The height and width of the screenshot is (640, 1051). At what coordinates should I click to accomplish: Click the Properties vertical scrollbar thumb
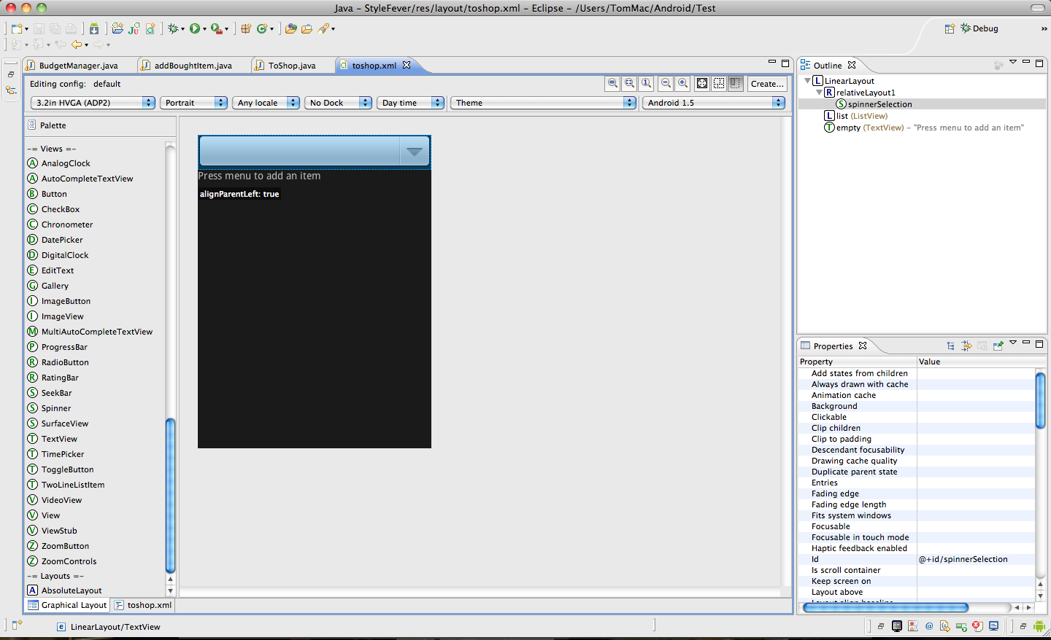click(x=1040, y=400)
